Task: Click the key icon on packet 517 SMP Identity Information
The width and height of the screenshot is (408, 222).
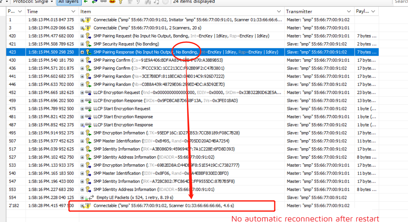Action: pyautogui.click(x=88, y=149)
